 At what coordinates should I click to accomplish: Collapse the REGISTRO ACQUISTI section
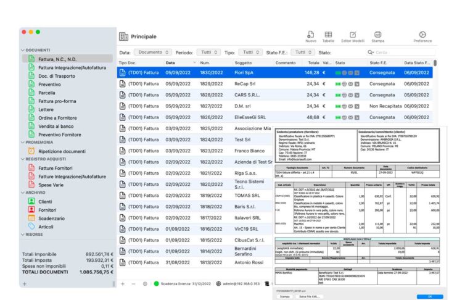[23, 159]
